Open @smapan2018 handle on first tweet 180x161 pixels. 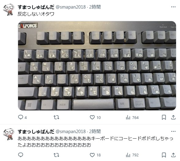[71, 7]
